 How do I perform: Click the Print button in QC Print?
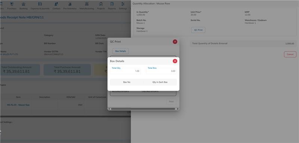[x=171, y=102]
